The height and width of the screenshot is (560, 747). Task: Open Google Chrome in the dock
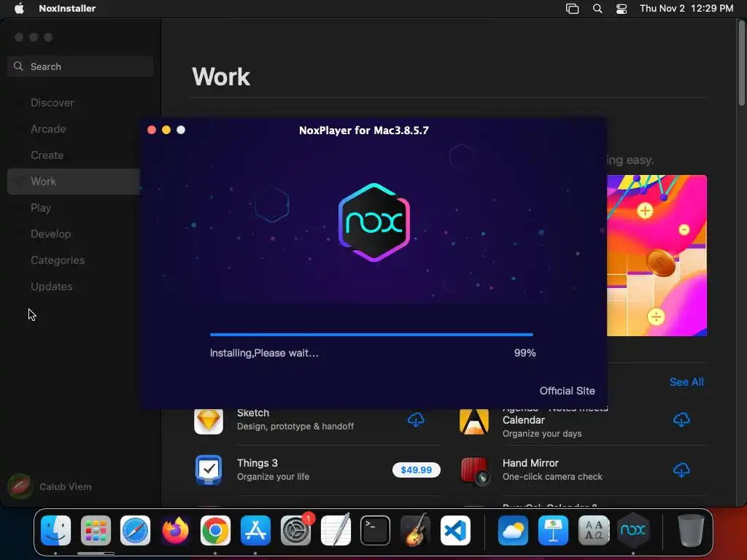click(x=215, y=530)
